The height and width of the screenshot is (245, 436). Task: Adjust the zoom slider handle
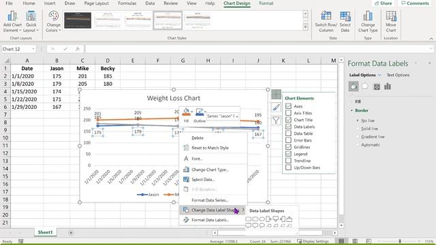400,241
